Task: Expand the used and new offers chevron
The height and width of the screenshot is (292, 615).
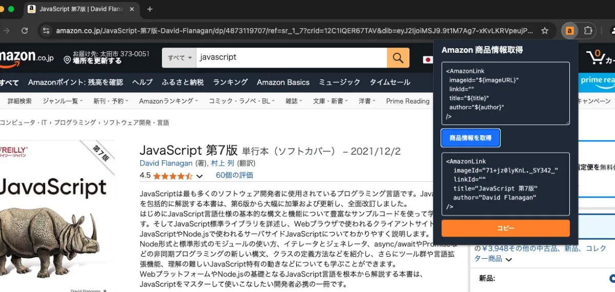Action: pyautogui.click(x=508, y=260)
